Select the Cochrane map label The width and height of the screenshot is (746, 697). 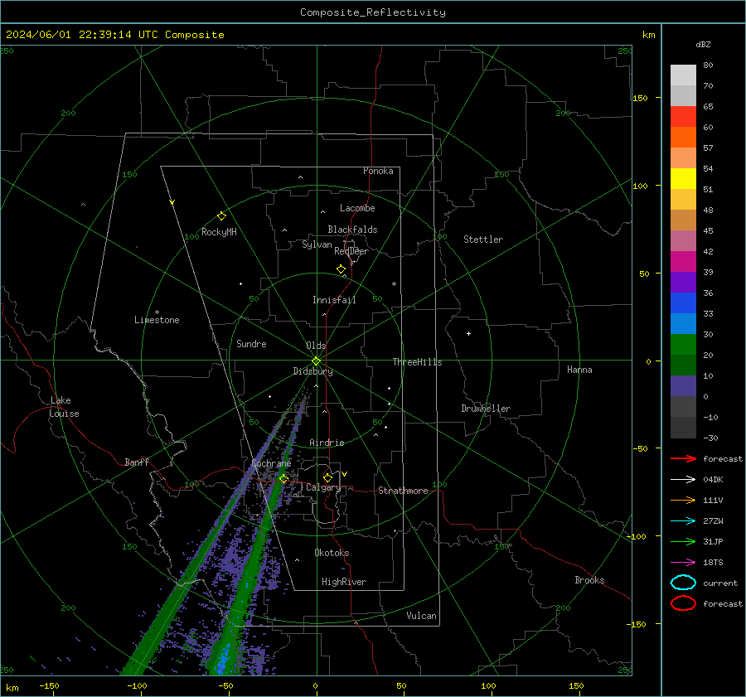coord(271,463)
